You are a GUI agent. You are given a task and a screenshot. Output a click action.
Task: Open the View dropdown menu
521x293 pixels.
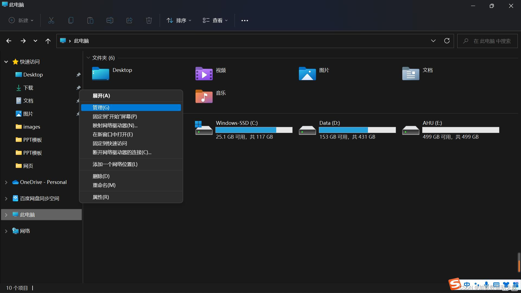(215, 20)
